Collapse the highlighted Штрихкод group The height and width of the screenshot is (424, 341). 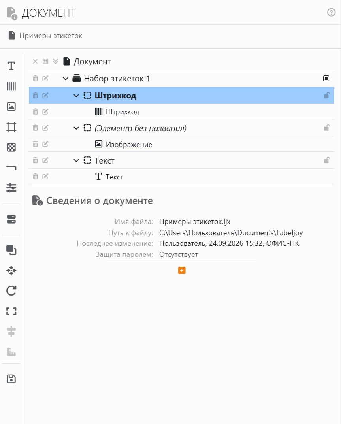[x=76, y=96]
